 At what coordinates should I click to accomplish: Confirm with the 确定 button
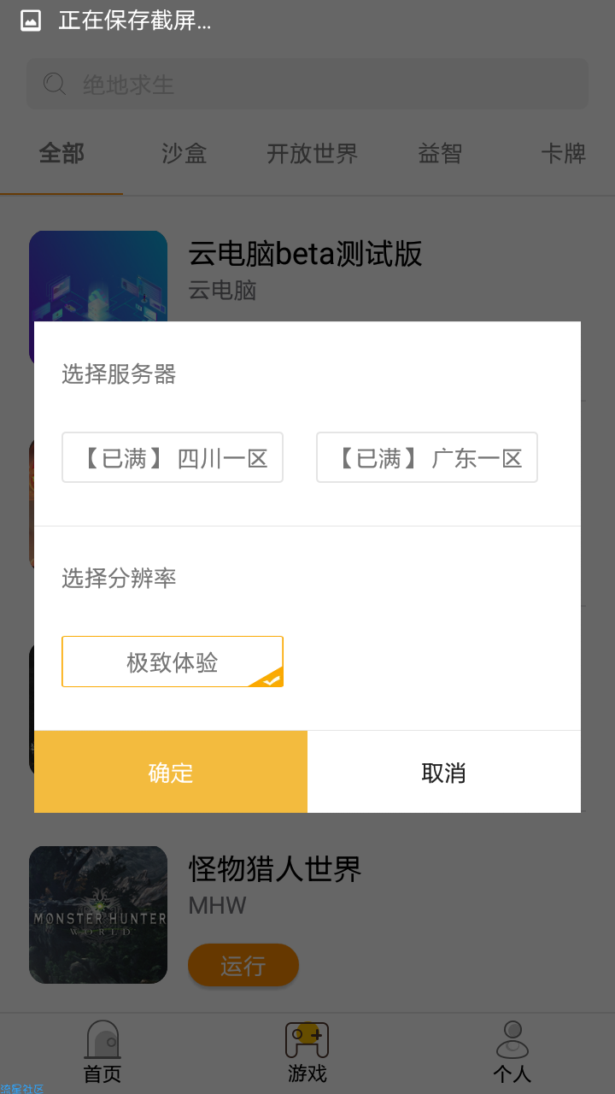(x=171, y=772)
